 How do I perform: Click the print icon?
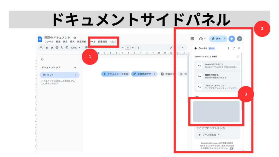[x=57, y=48]
